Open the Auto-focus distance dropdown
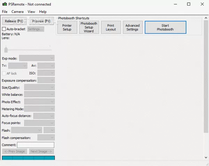This screenshot has height=166, width=209. pyautogui.click(x=44, y=116)
